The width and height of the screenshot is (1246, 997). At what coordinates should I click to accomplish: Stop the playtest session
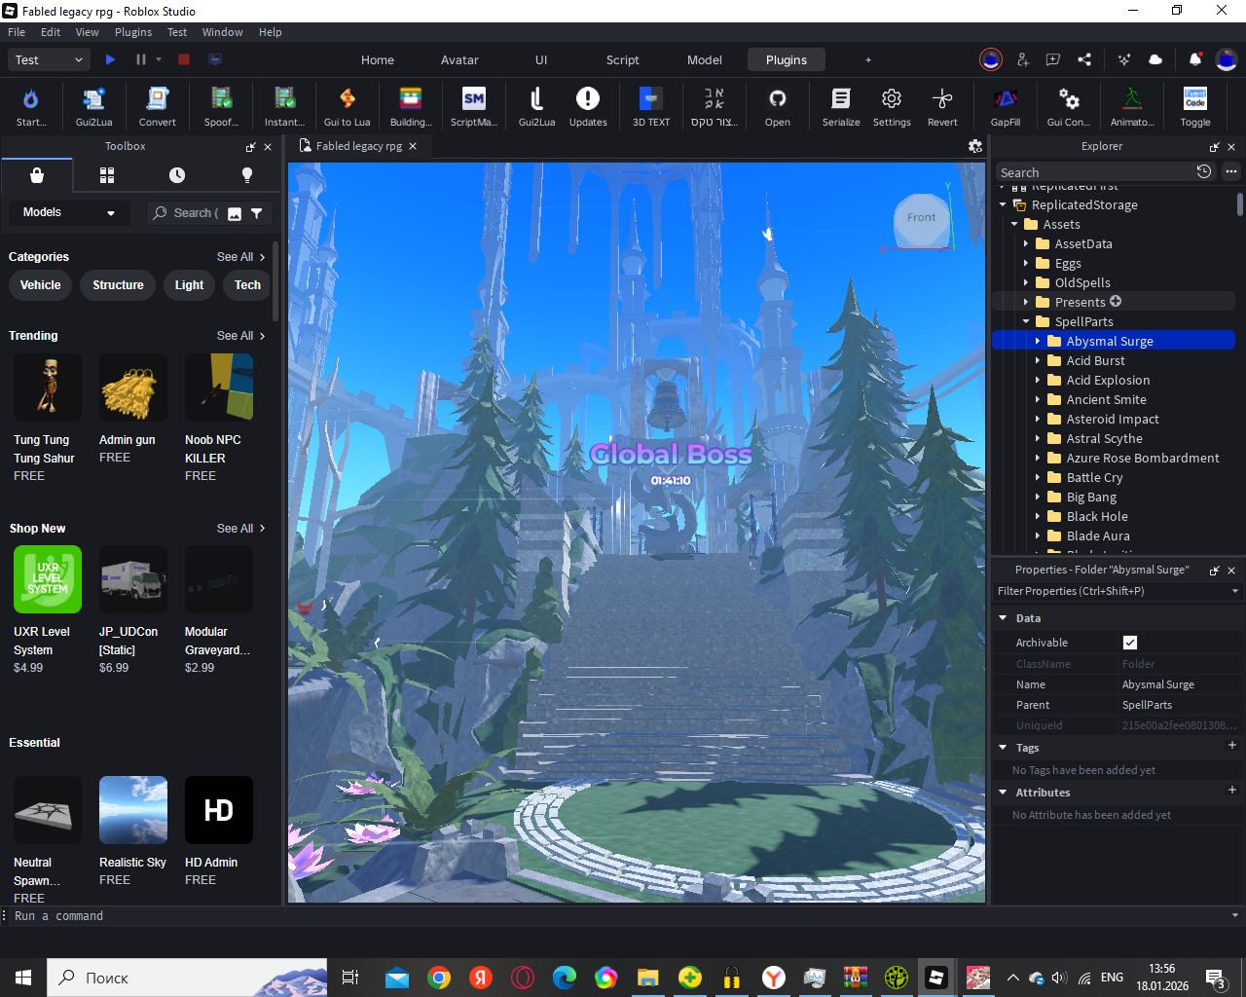pyautogui.click(x=184, y=59)
